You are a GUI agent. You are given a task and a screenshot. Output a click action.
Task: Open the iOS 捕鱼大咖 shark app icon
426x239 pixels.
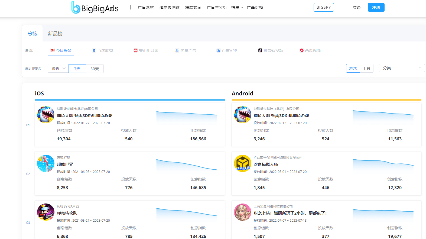(x=46, y=115)
